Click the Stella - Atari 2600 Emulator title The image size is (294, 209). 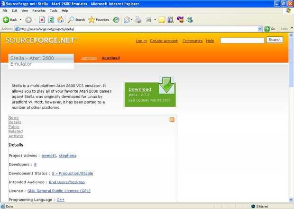click(32, 61)
